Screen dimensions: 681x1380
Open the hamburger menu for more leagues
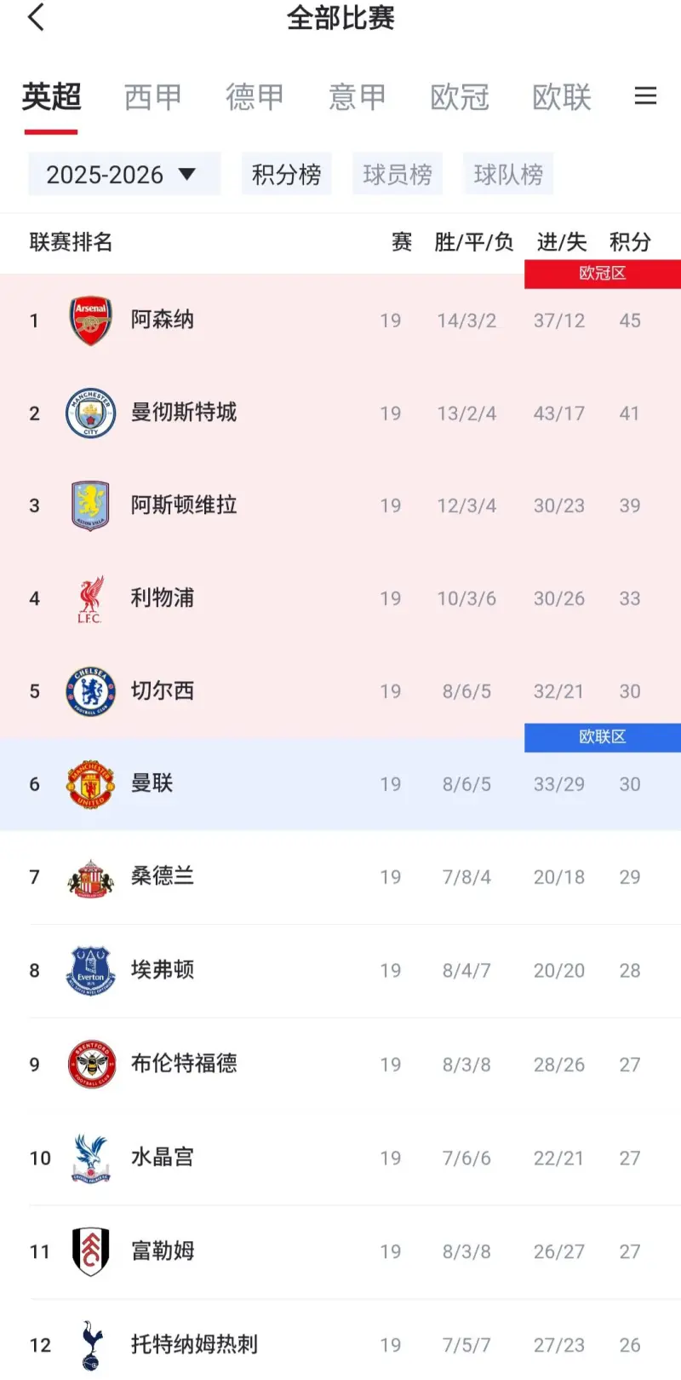pyautogui.click(x=645, y=95)
